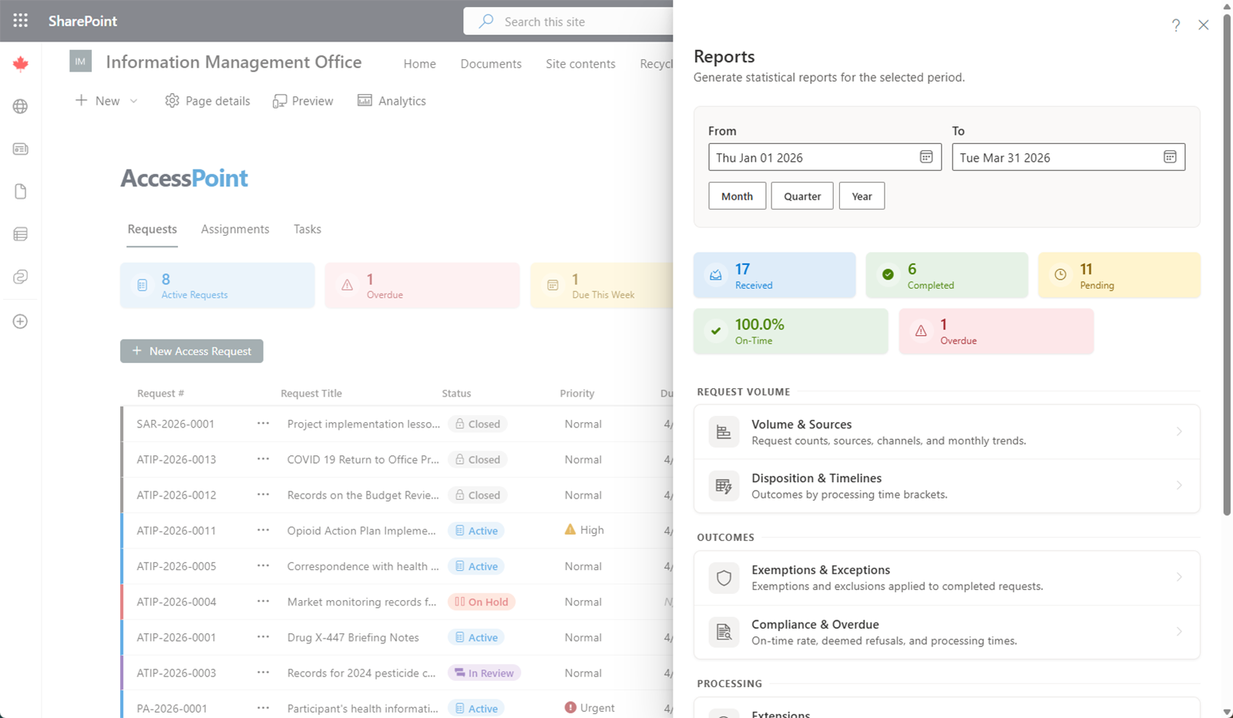1233x718 pixels.
Task: Select the Exemptions & Exceptions shield icon
Action: [x=723, y=577]
